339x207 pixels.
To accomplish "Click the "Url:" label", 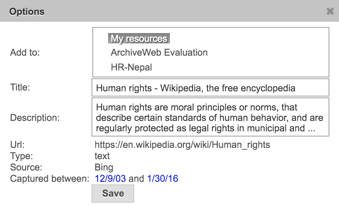I will [17, 145].
